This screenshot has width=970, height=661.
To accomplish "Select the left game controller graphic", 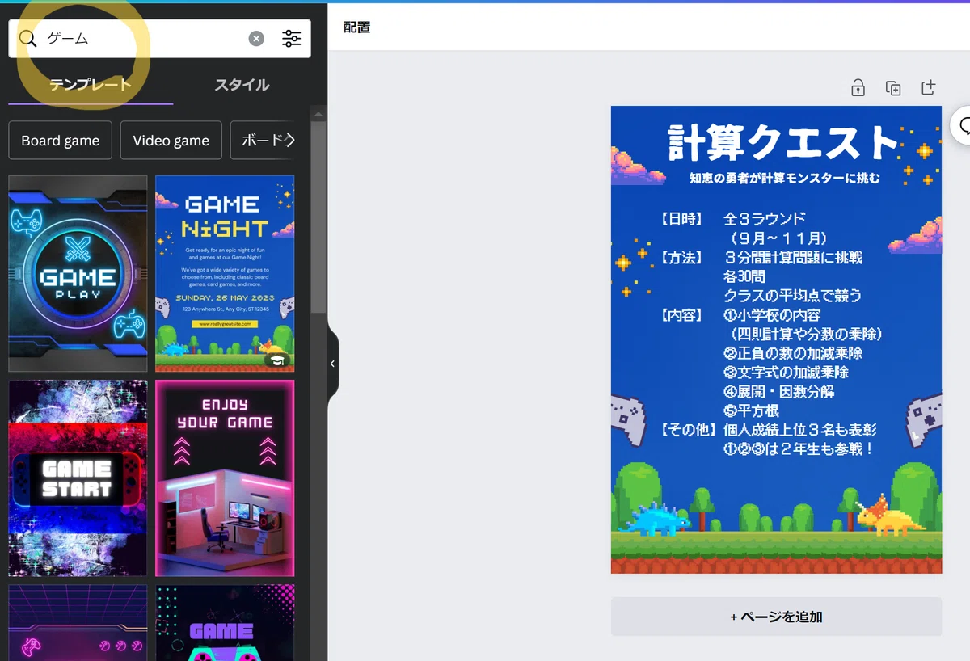I will point(628,419).
